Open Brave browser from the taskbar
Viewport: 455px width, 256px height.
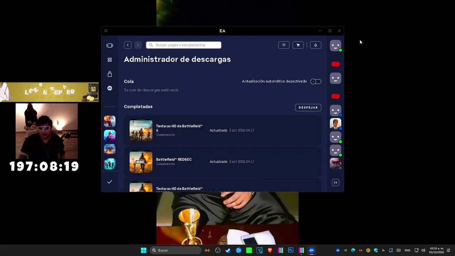click(270, 250)
